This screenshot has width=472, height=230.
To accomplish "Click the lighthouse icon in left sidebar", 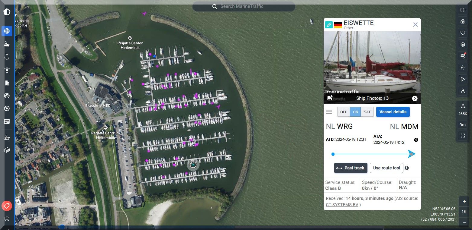I will click(7, 70).
